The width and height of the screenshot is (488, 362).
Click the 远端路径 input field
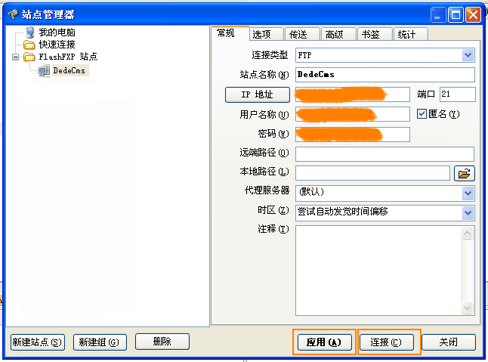(385, 154)
